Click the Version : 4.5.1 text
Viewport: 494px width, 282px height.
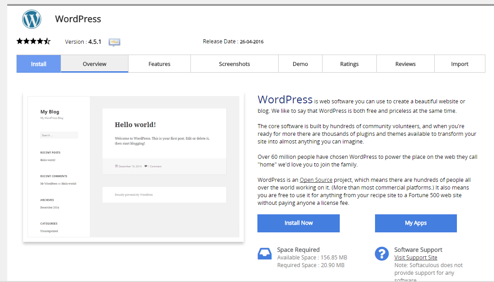click(x=83, y=42)
